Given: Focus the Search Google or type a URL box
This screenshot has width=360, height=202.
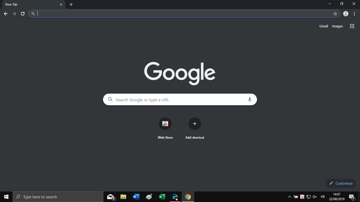Looking at the screenshot, I should 180,99.
